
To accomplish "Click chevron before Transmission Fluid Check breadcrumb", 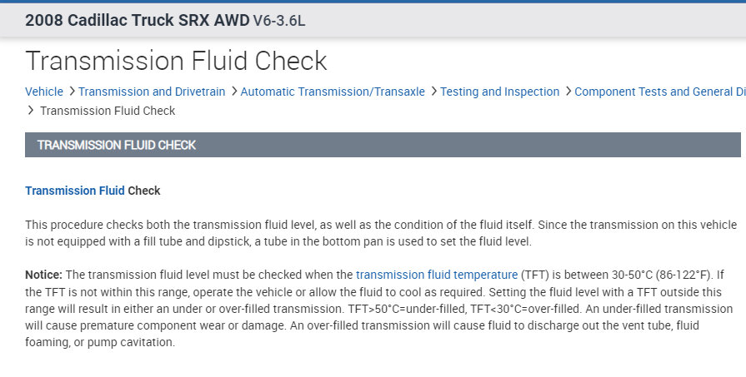I will [31, 111].
